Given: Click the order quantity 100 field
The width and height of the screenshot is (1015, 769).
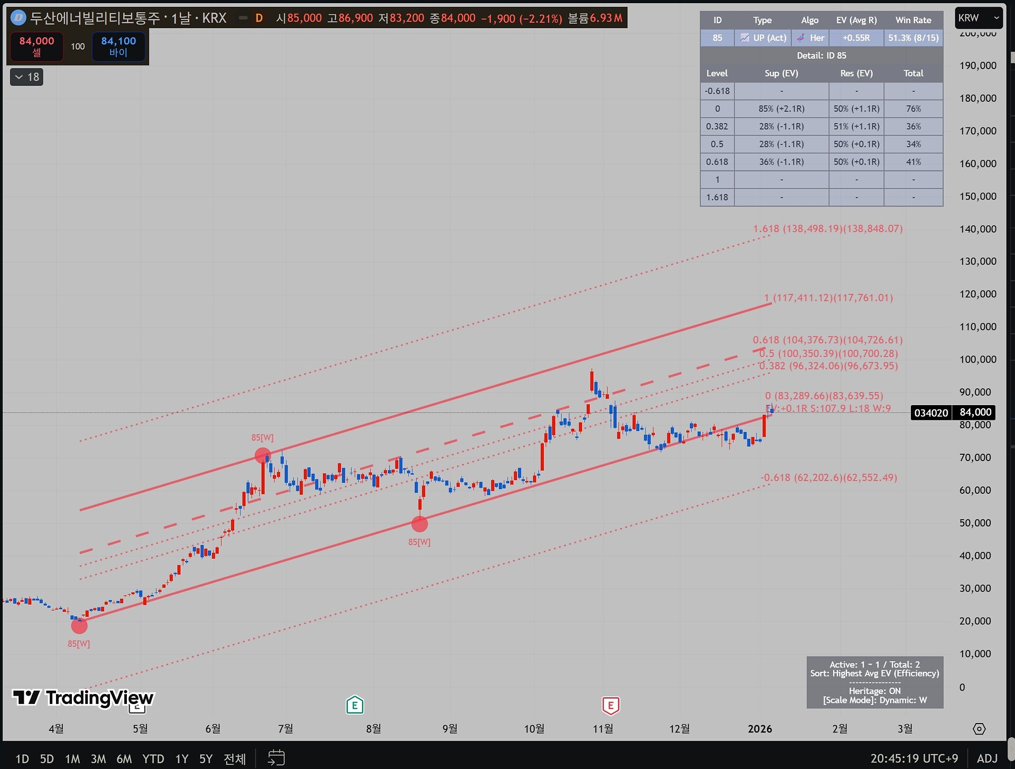Looking at the screenshot, I should pyautogui.click(x=78, y=46).
